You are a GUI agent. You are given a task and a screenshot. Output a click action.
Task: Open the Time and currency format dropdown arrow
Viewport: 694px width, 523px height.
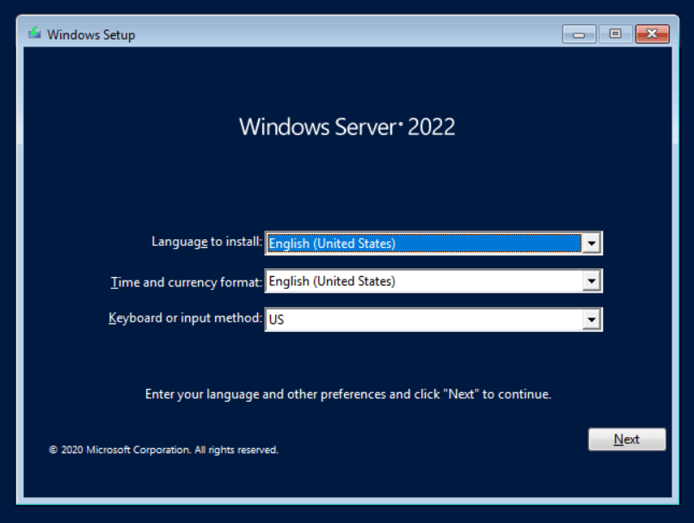[591, 281]
